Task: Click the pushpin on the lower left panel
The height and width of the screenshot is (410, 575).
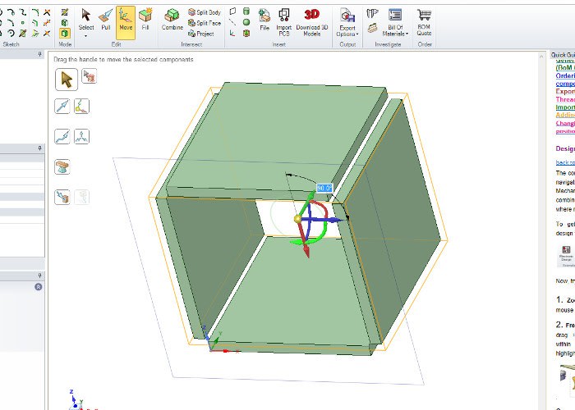Action: pos(39,276)
